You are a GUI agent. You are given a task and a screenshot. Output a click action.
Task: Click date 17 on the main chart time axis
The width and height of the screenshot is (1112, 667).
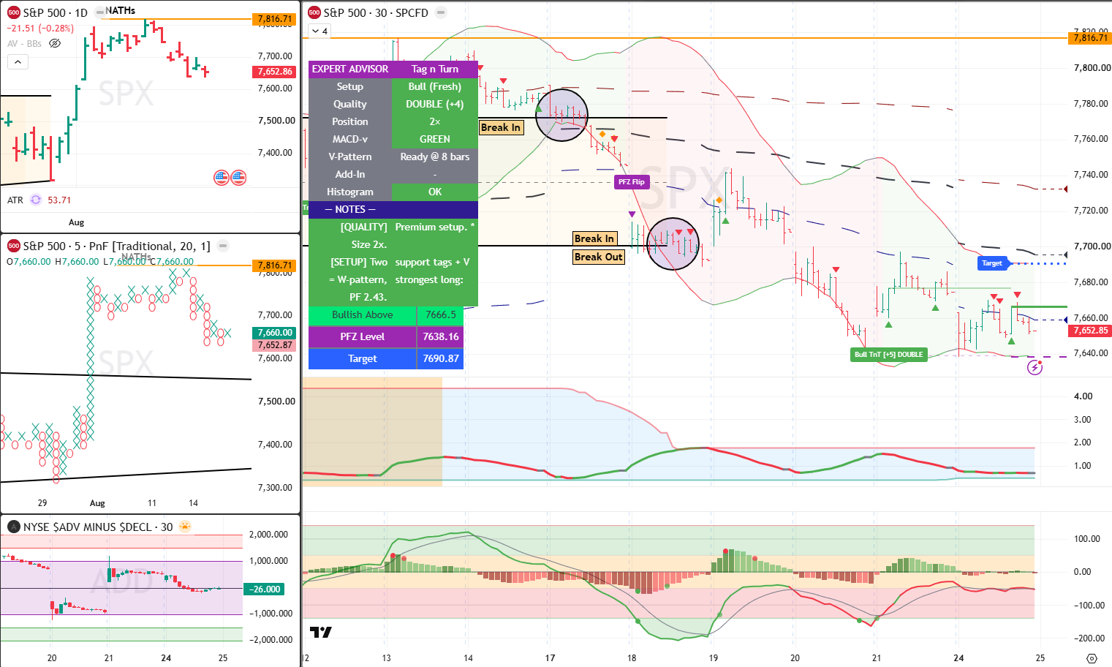[x=550, y=657]
